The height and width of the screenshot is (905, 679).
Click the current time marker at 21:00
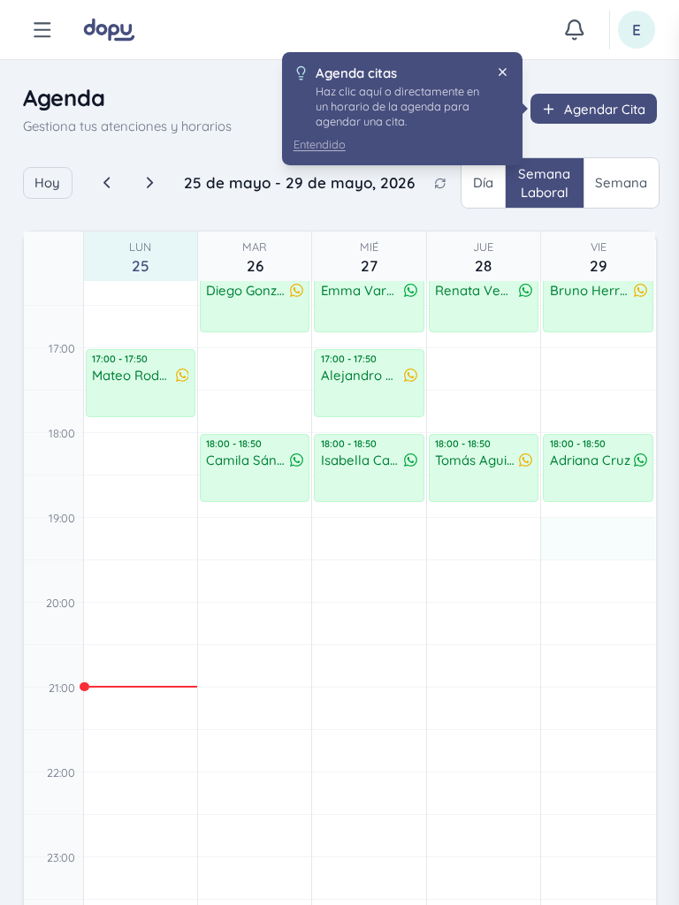139,687
